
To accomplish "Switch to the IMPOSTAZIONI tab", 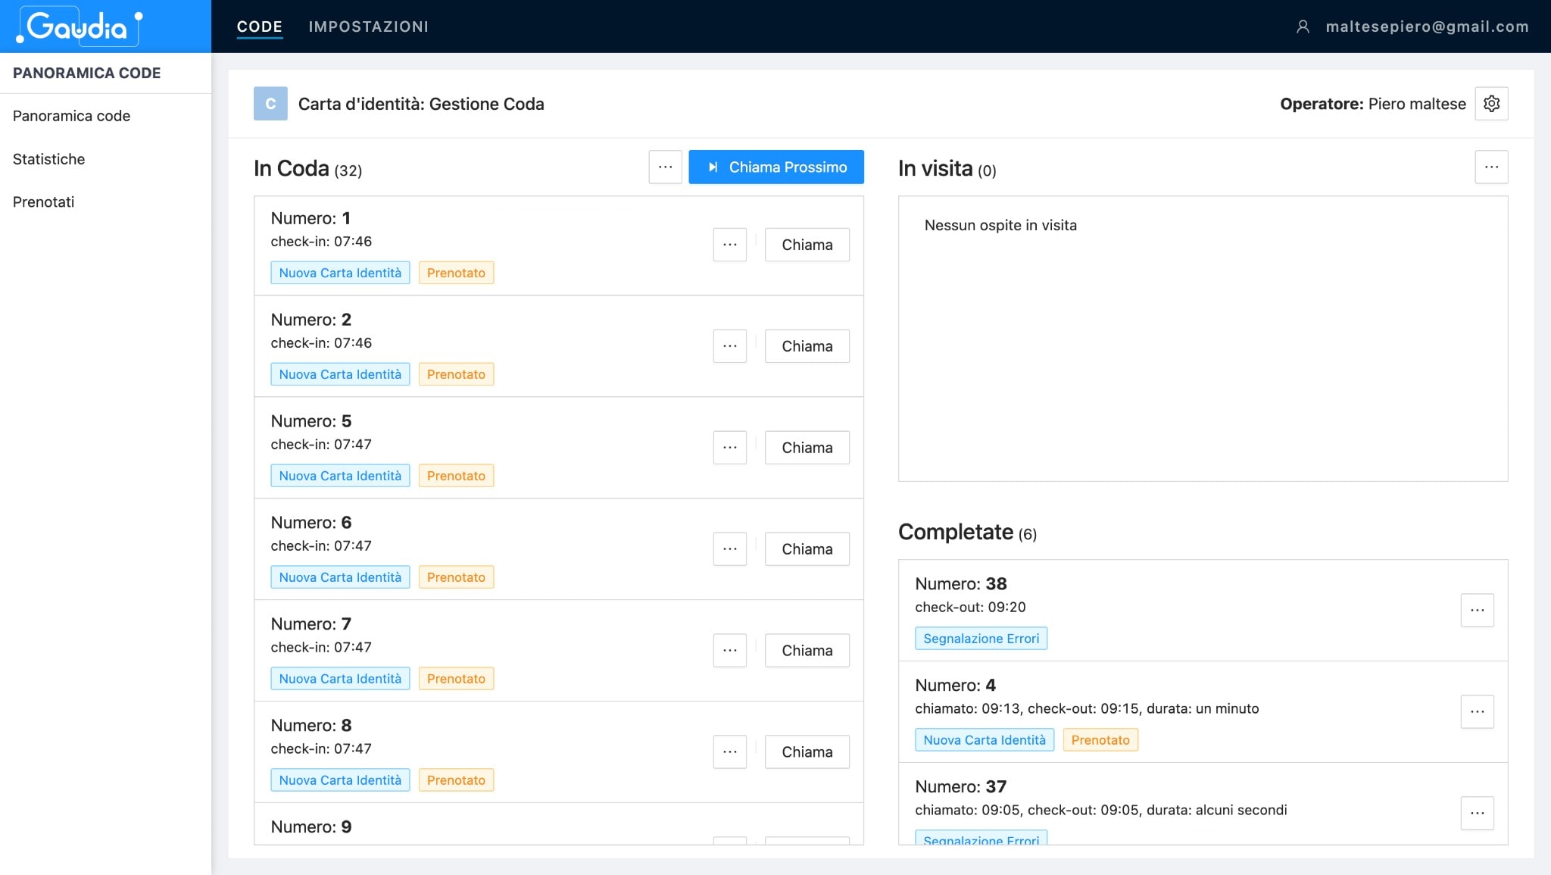I will (369, 26).
